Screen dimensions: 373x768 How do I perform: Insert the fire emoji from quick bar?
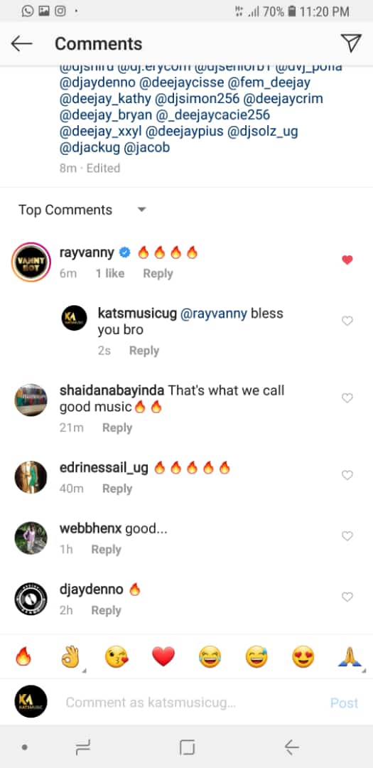coord(23,656)
